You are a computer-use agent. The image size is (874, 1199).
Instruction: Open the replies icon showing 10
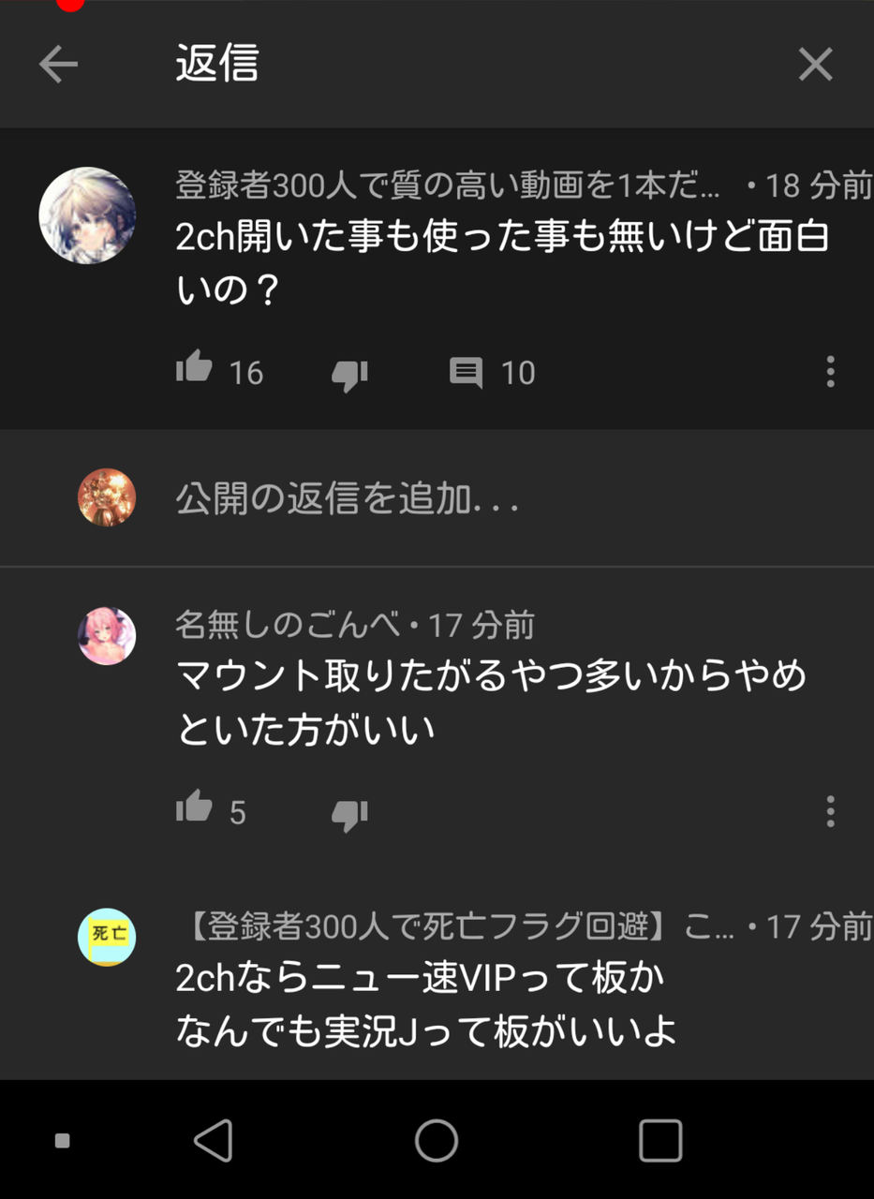466,373
